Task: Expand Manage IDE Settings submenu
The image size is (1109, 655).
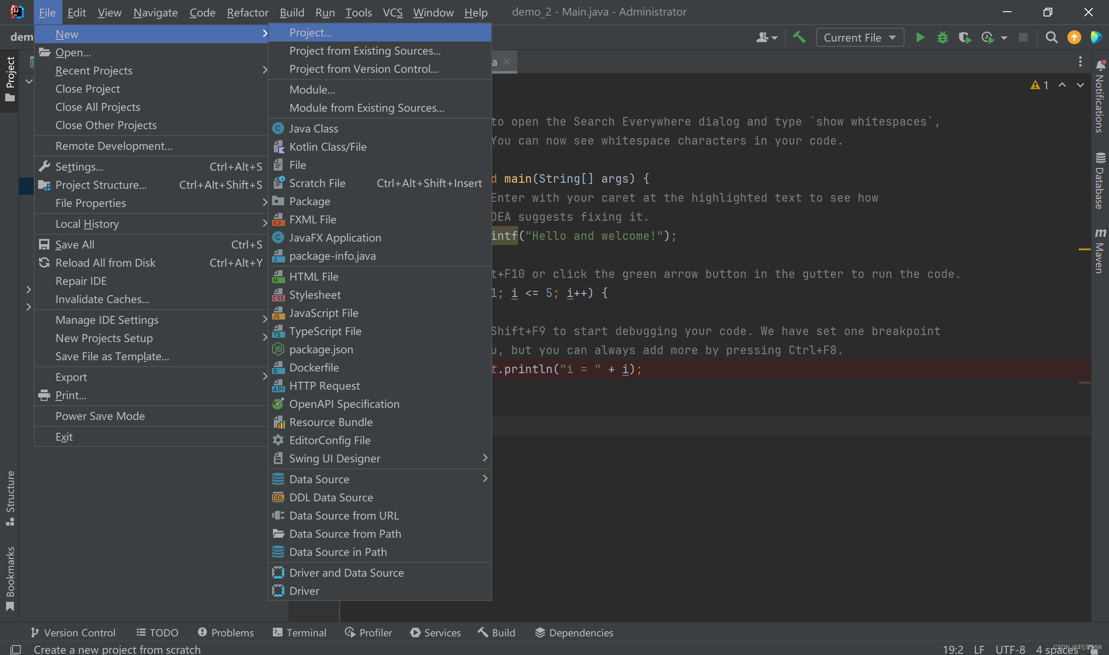Action: point(152,320)
